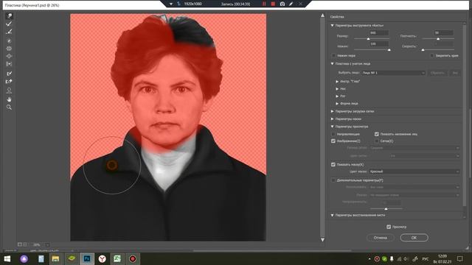Viewport: 472px width, 265px height.
Task: Select the Twirl Clockwise tool
Action: point(9,40)
